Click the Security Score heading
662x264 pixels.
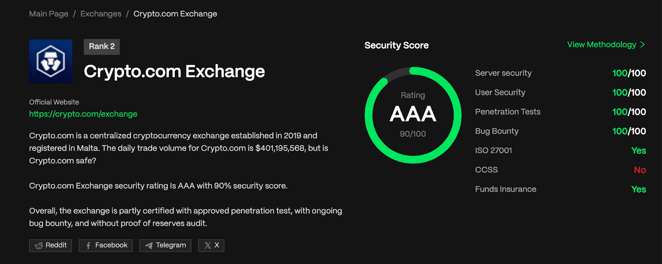[x=396, y=45]
